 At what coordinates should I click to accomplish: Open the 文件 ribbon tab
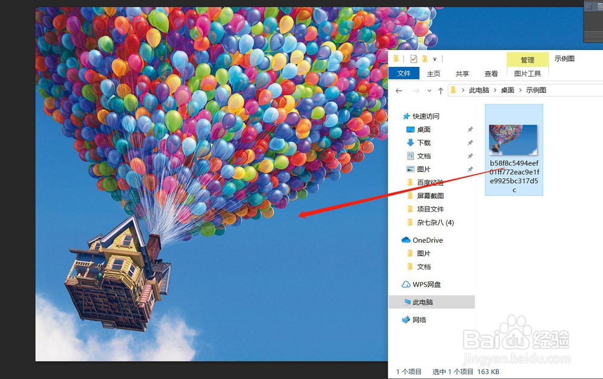pyautogui.click(x=404, y=73)
